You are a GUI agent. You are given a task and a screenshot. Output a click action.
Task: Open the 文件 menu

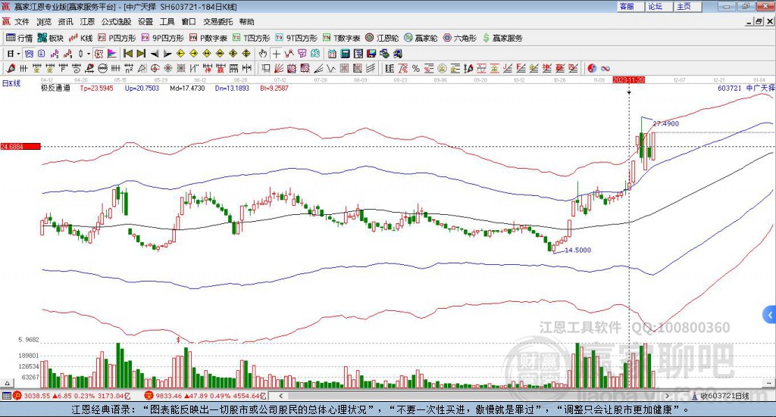pos(22,22)
